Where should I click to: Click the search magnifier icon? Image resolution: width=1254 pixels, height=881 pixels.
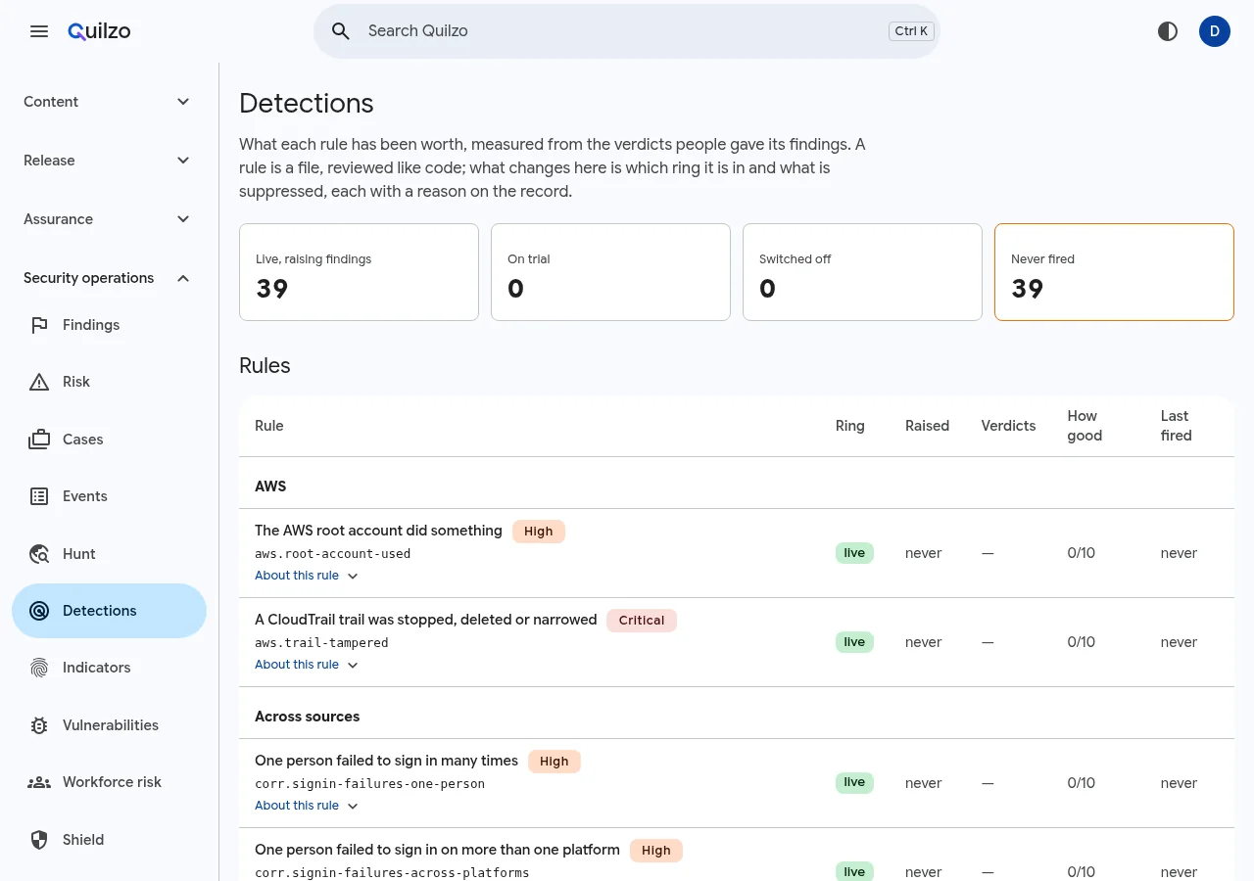tap(341, 31)
